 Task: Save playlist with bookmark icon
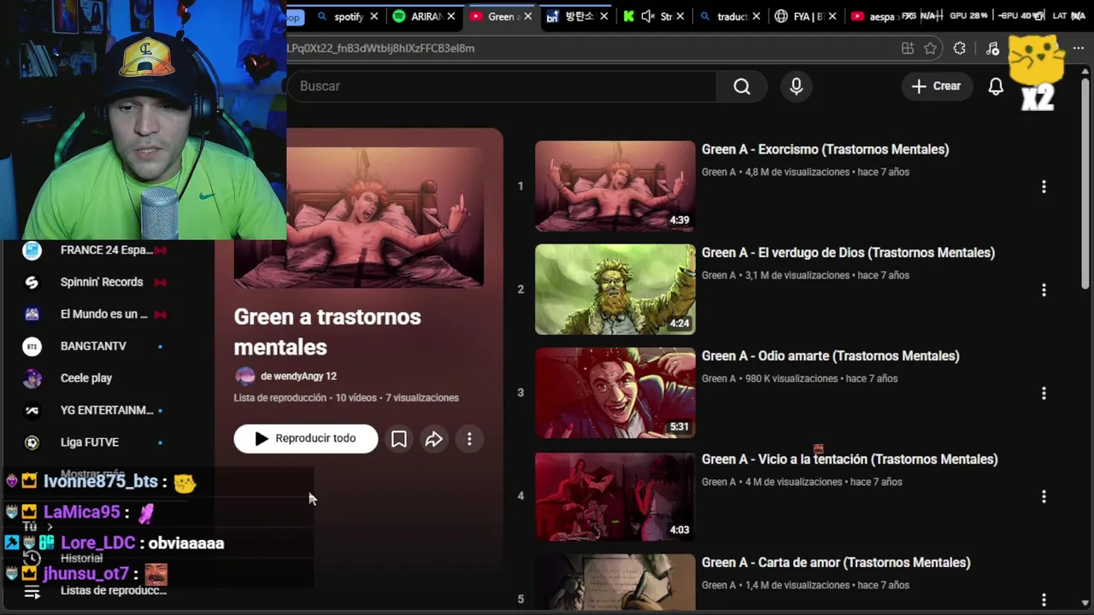(x=399, y=439)
